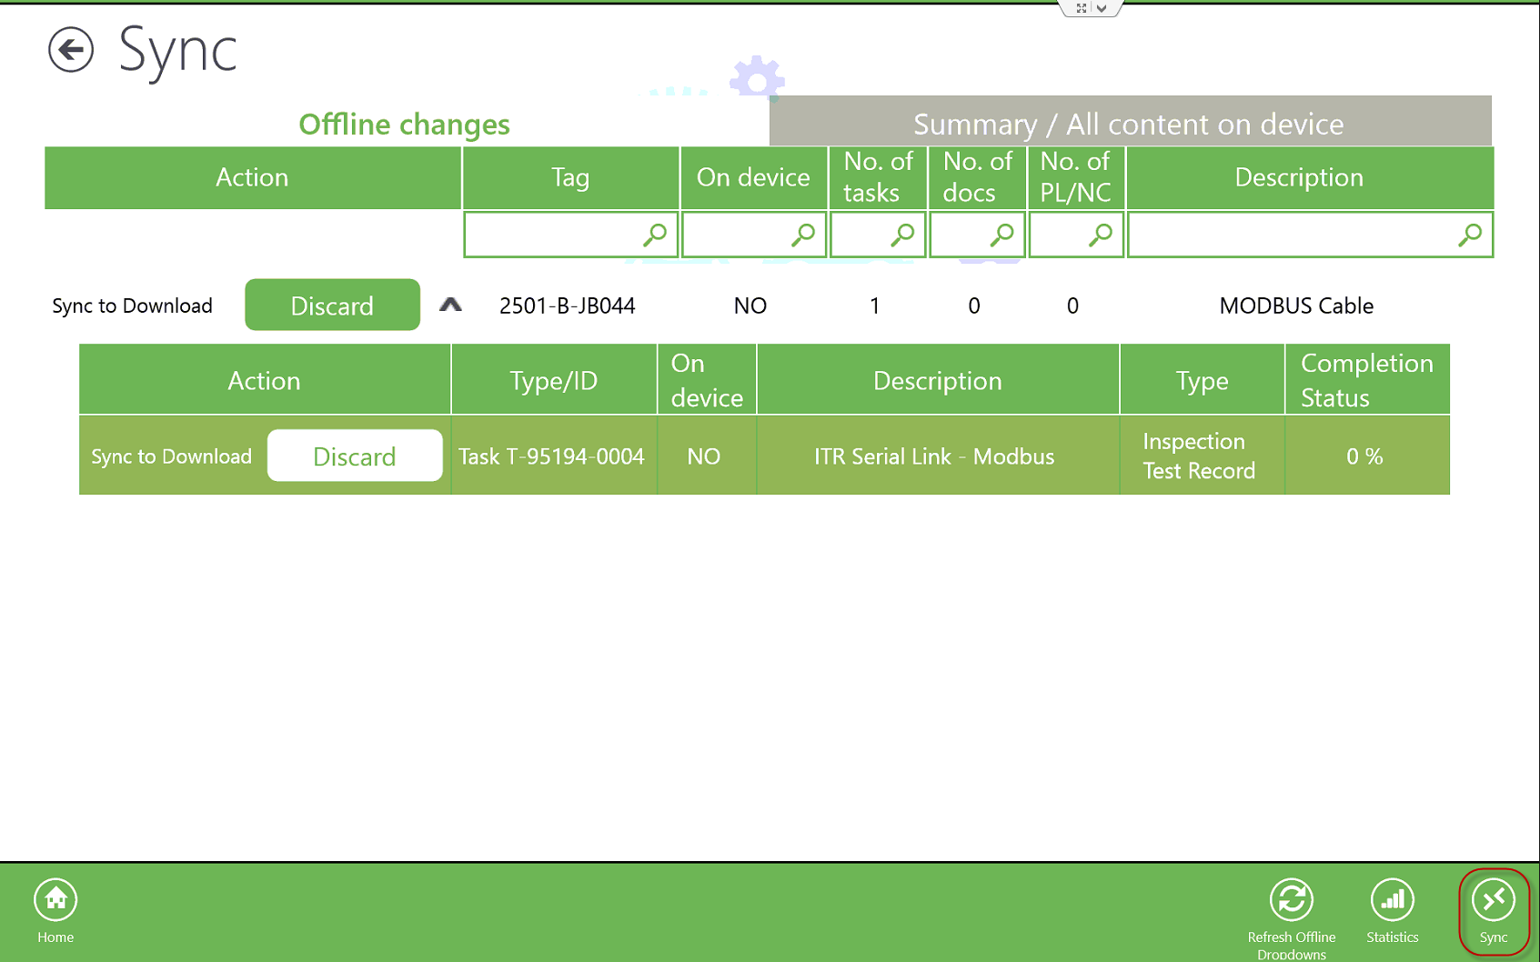The height and width of the screenshot is (962, 1540).
Task: Go back using the arrow beside Sync title
Action: tap(71, 49)
